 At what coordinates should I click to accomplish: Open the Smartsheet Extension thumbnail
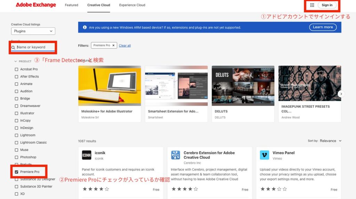176,86
